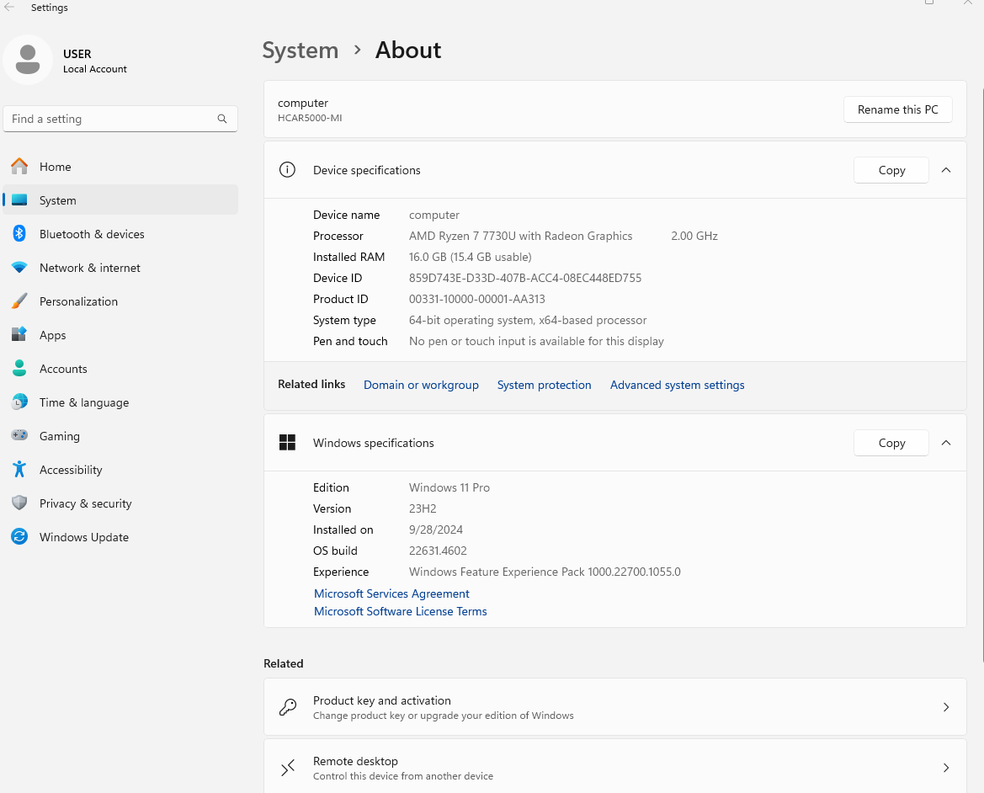
Task: Open Microsoft Services Agreement link
Action: (391, 593)
